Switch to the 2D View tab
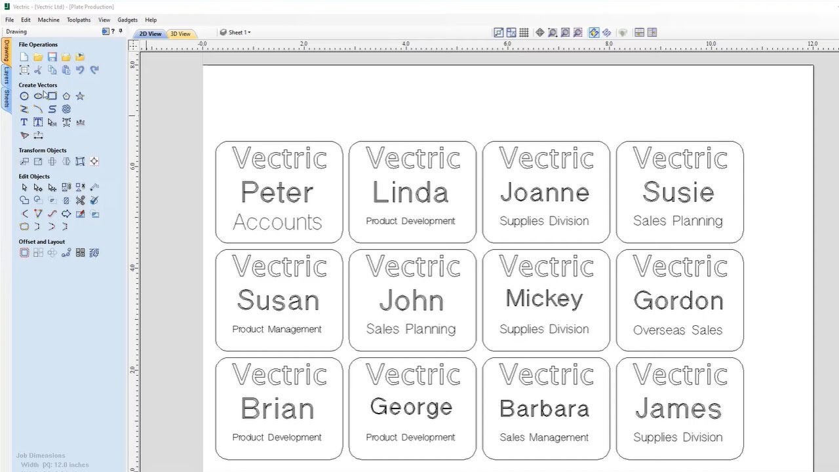The width and height of the screenshot is (839, 472). 150,33
